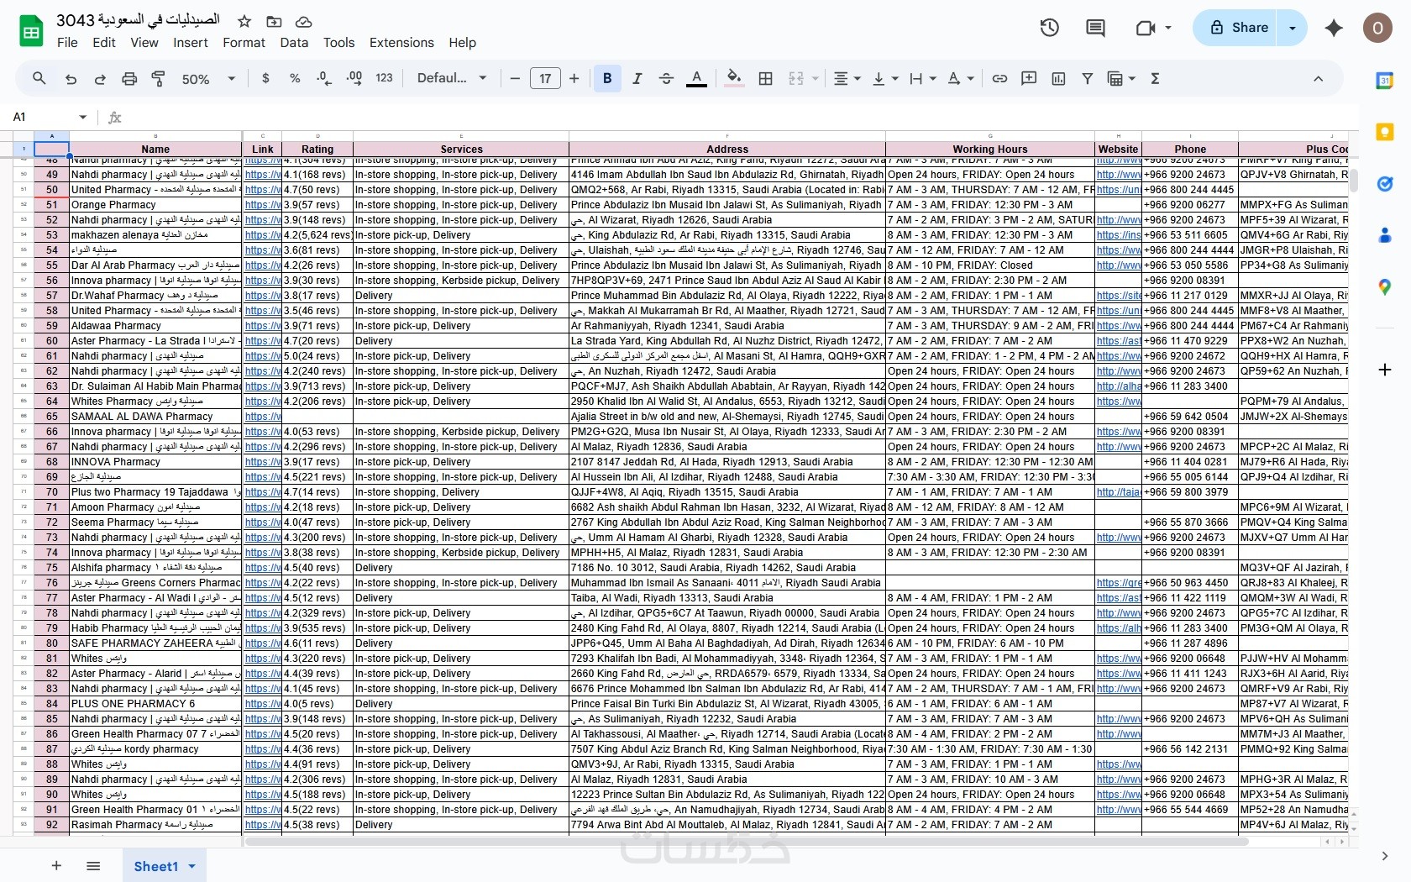Open Google Keep side panel
The width and height of the screenshot is (1411, 882).
tap(1384, 132)
